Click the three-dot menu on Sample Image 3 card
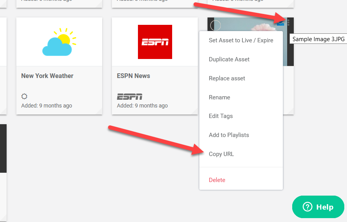The height and width of the screenshot is (222, 347). (288, 23)
